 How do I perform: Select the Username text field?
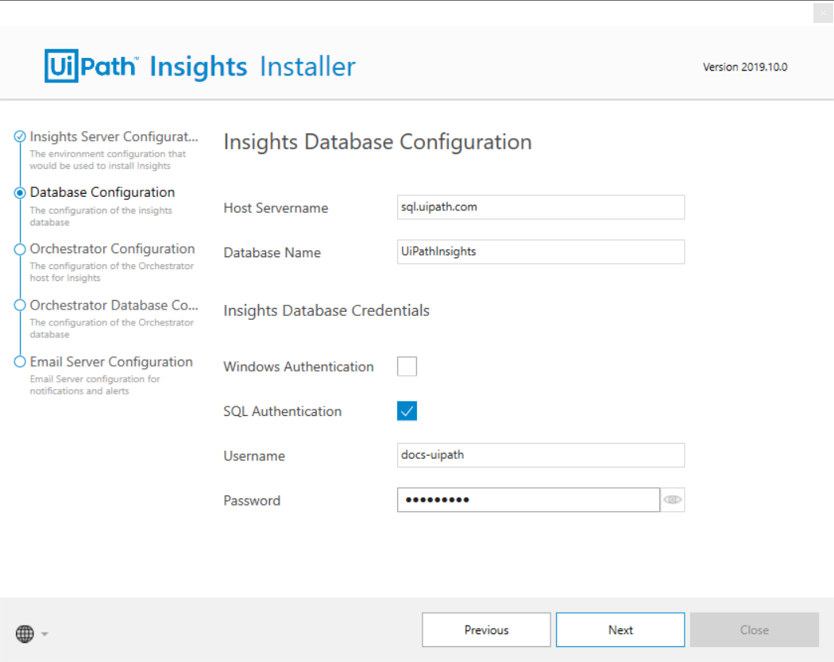click(540, 455)
